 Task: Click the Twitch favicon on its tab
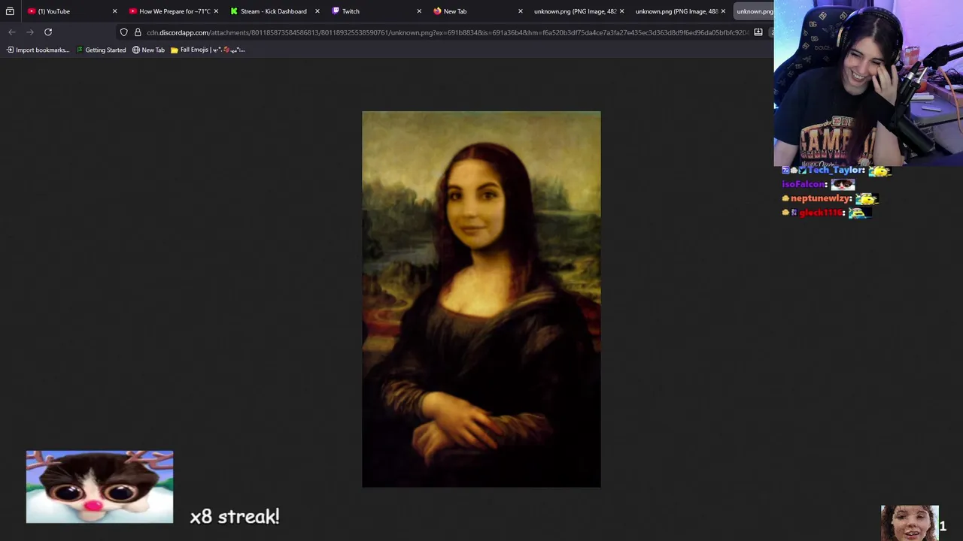(336, 11)
